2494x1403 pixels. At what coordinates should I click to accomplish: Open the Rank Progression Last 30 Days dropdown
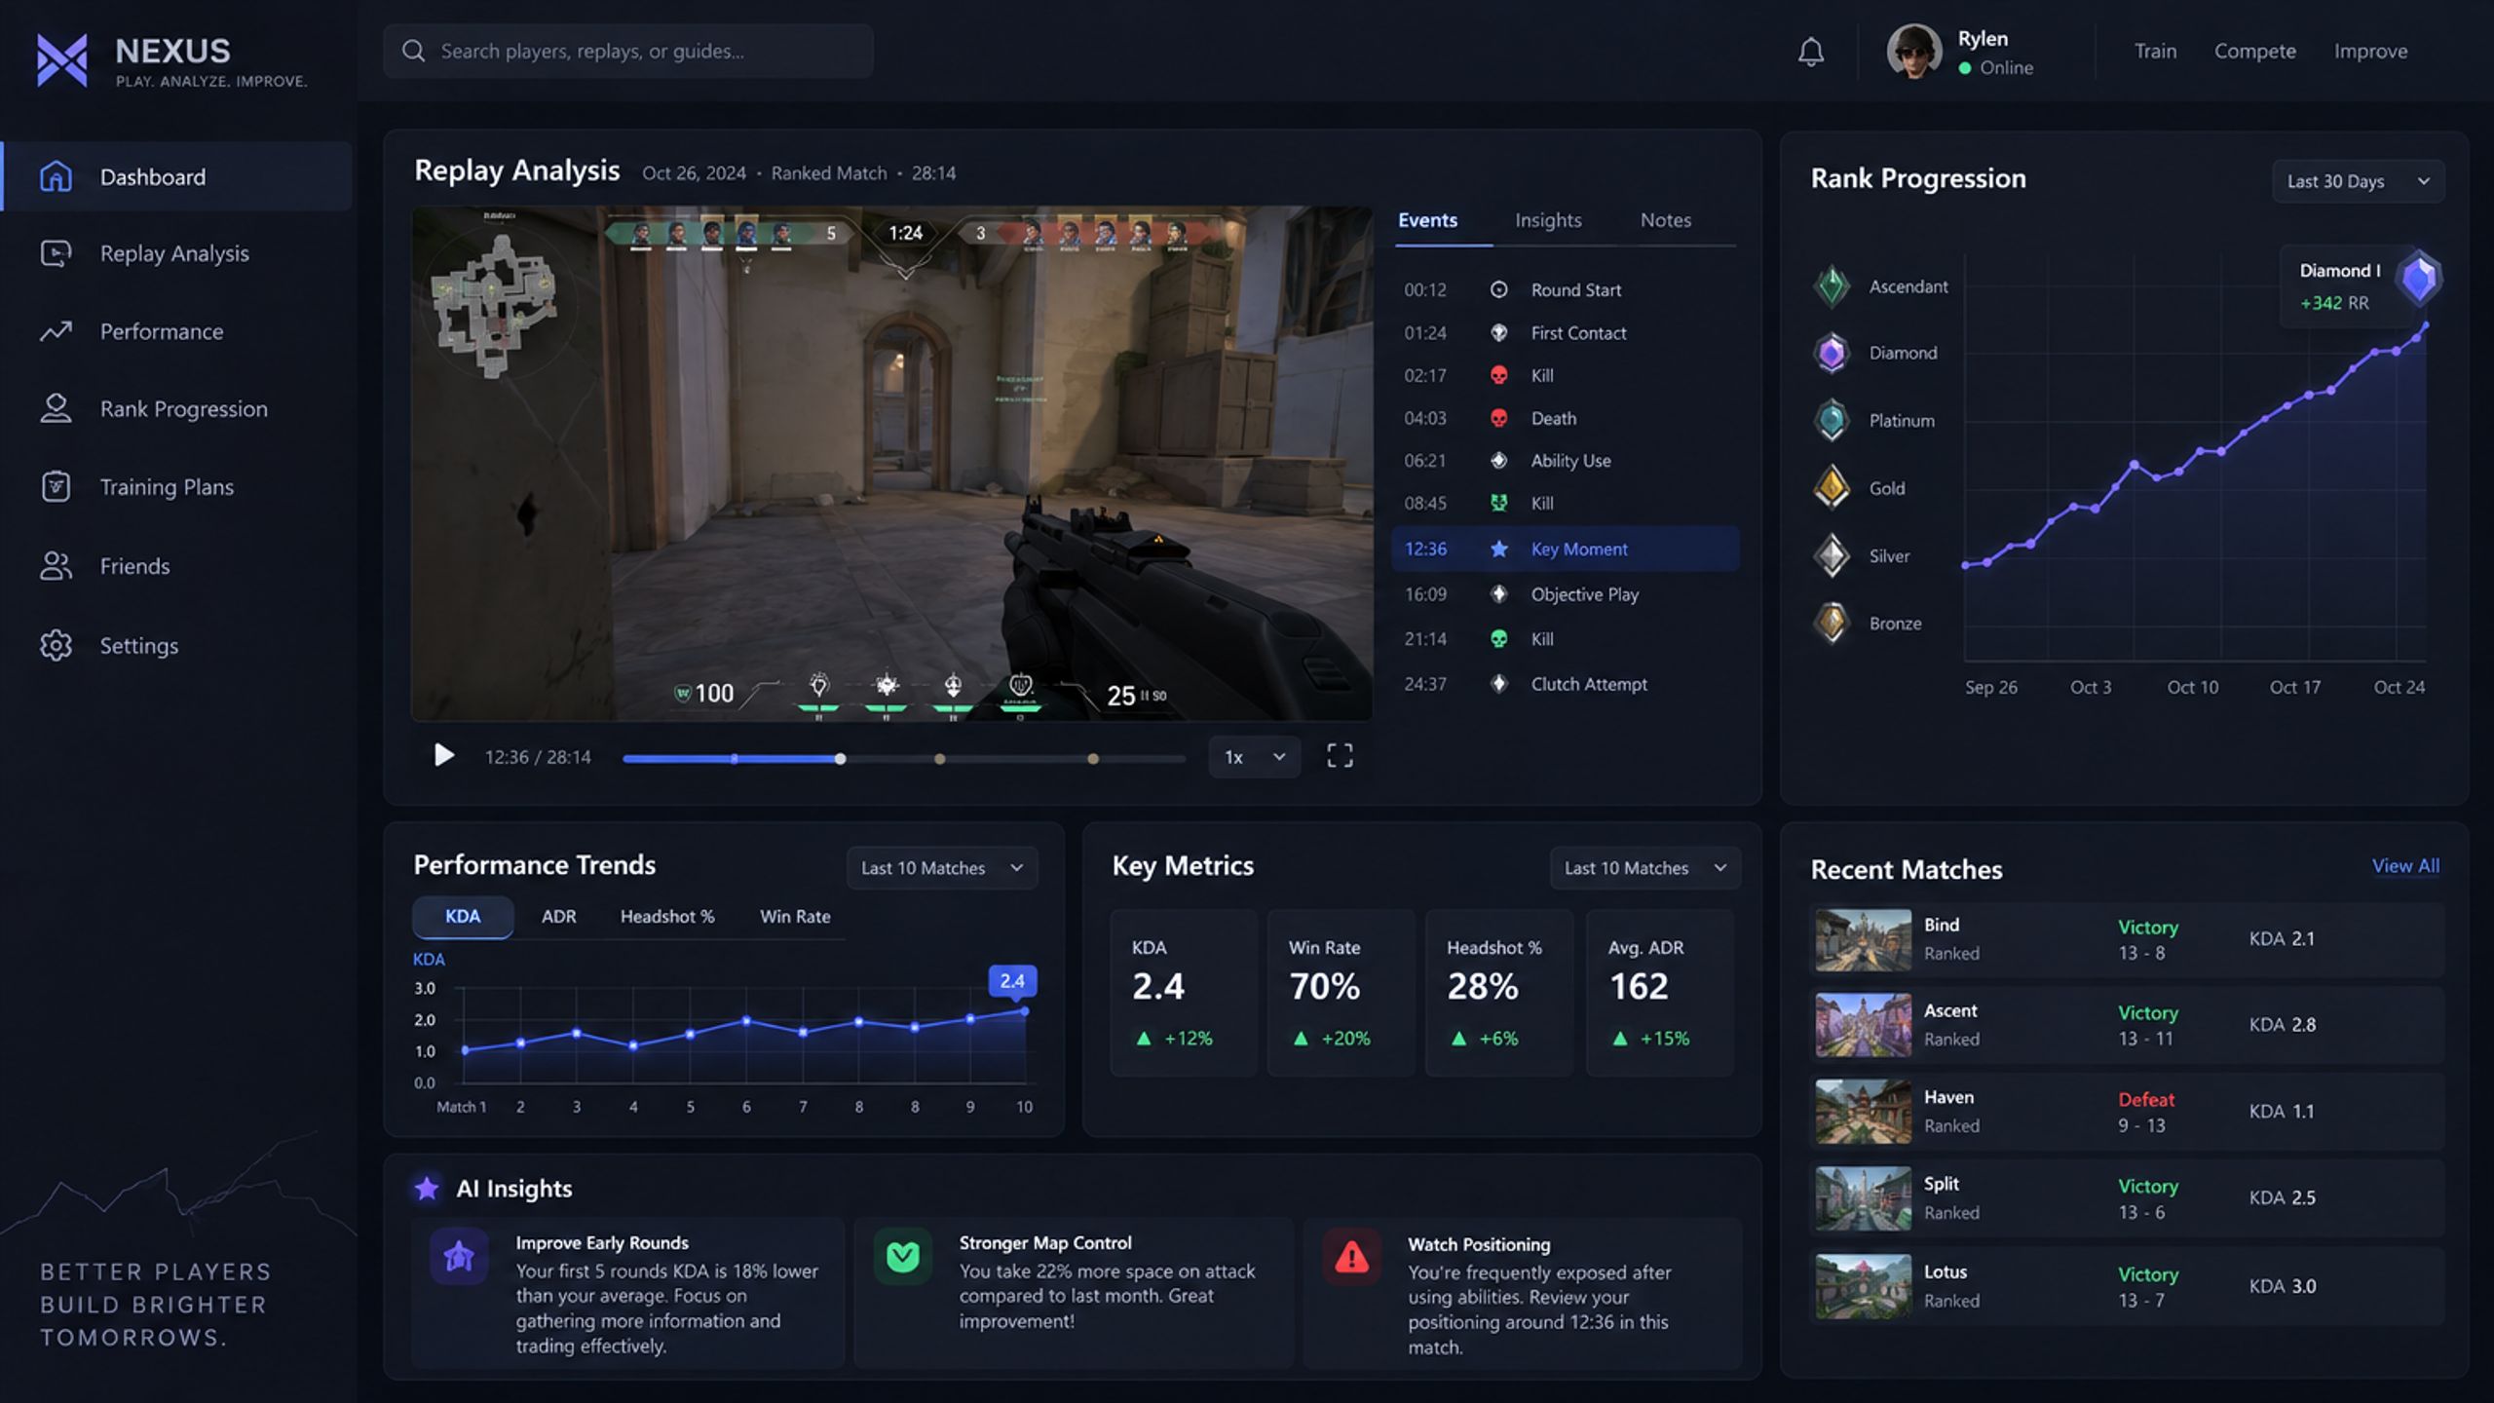[2358, 181]
